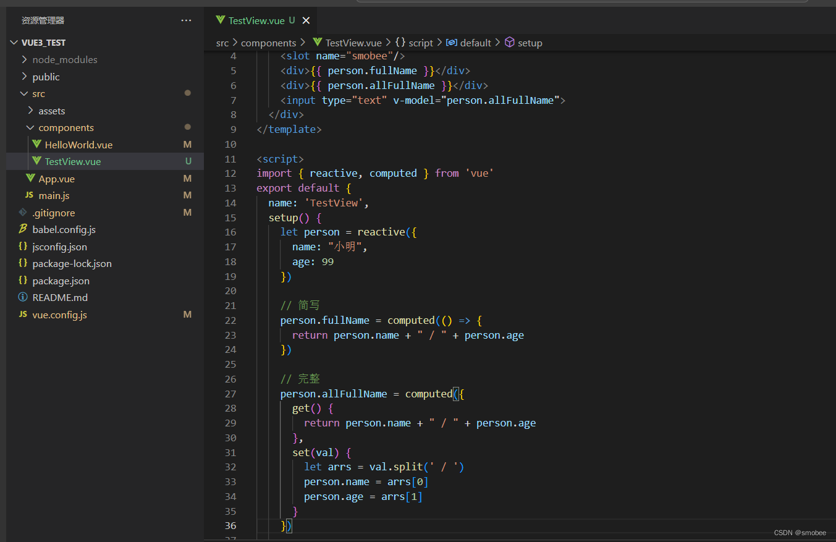Place cursor on the 'setup() {' line

pyautogui.click(x=295, y=218)
